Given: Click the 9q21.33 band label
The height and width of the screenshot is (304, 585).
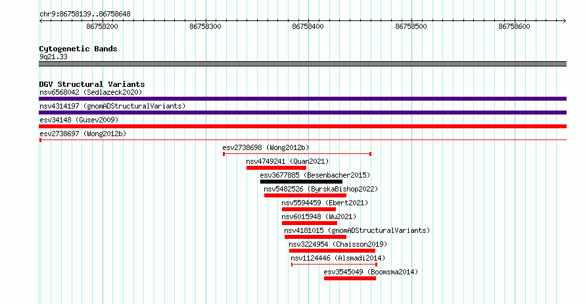Looking at the screenshot, I should [53, 57].
